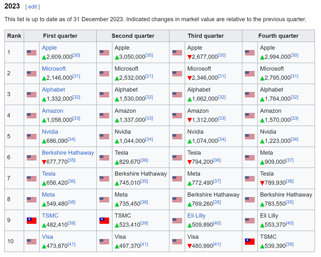Click the Taiwan flag beside fourth quarter TSMC
Image resolution: width=321 pixels, height=257 pixels.
coord(250,241)
